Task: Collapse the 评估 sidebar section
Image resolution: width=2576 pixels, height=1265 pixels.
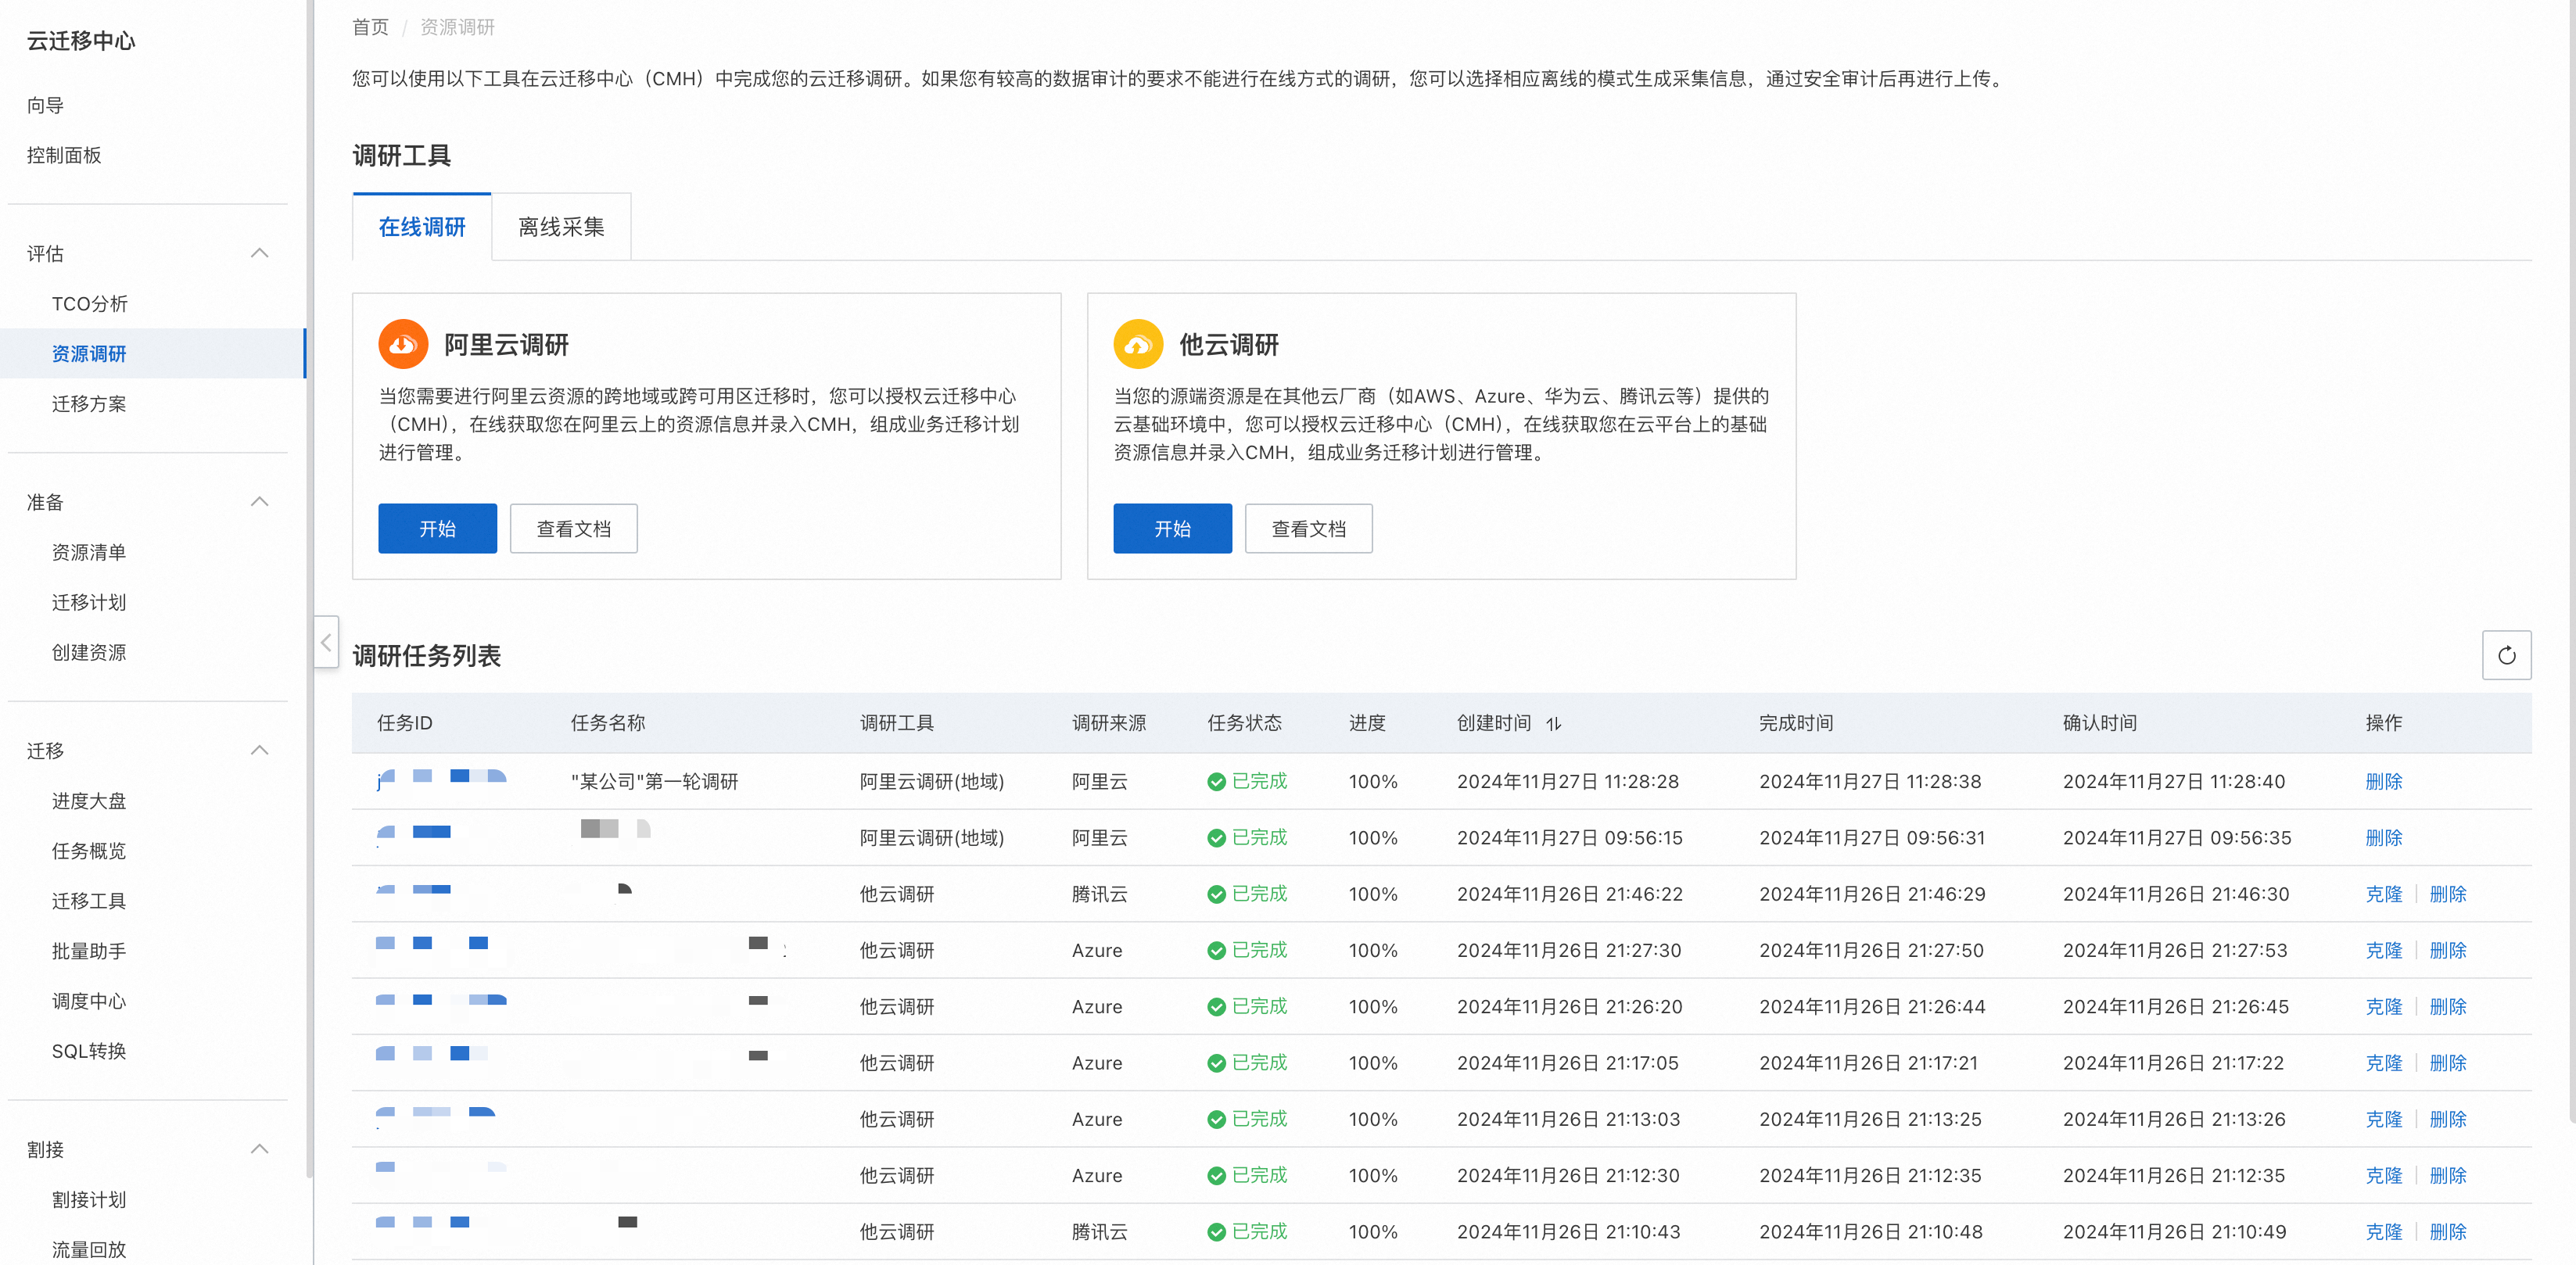Action: pyautogui.click(x=259, y=253)
